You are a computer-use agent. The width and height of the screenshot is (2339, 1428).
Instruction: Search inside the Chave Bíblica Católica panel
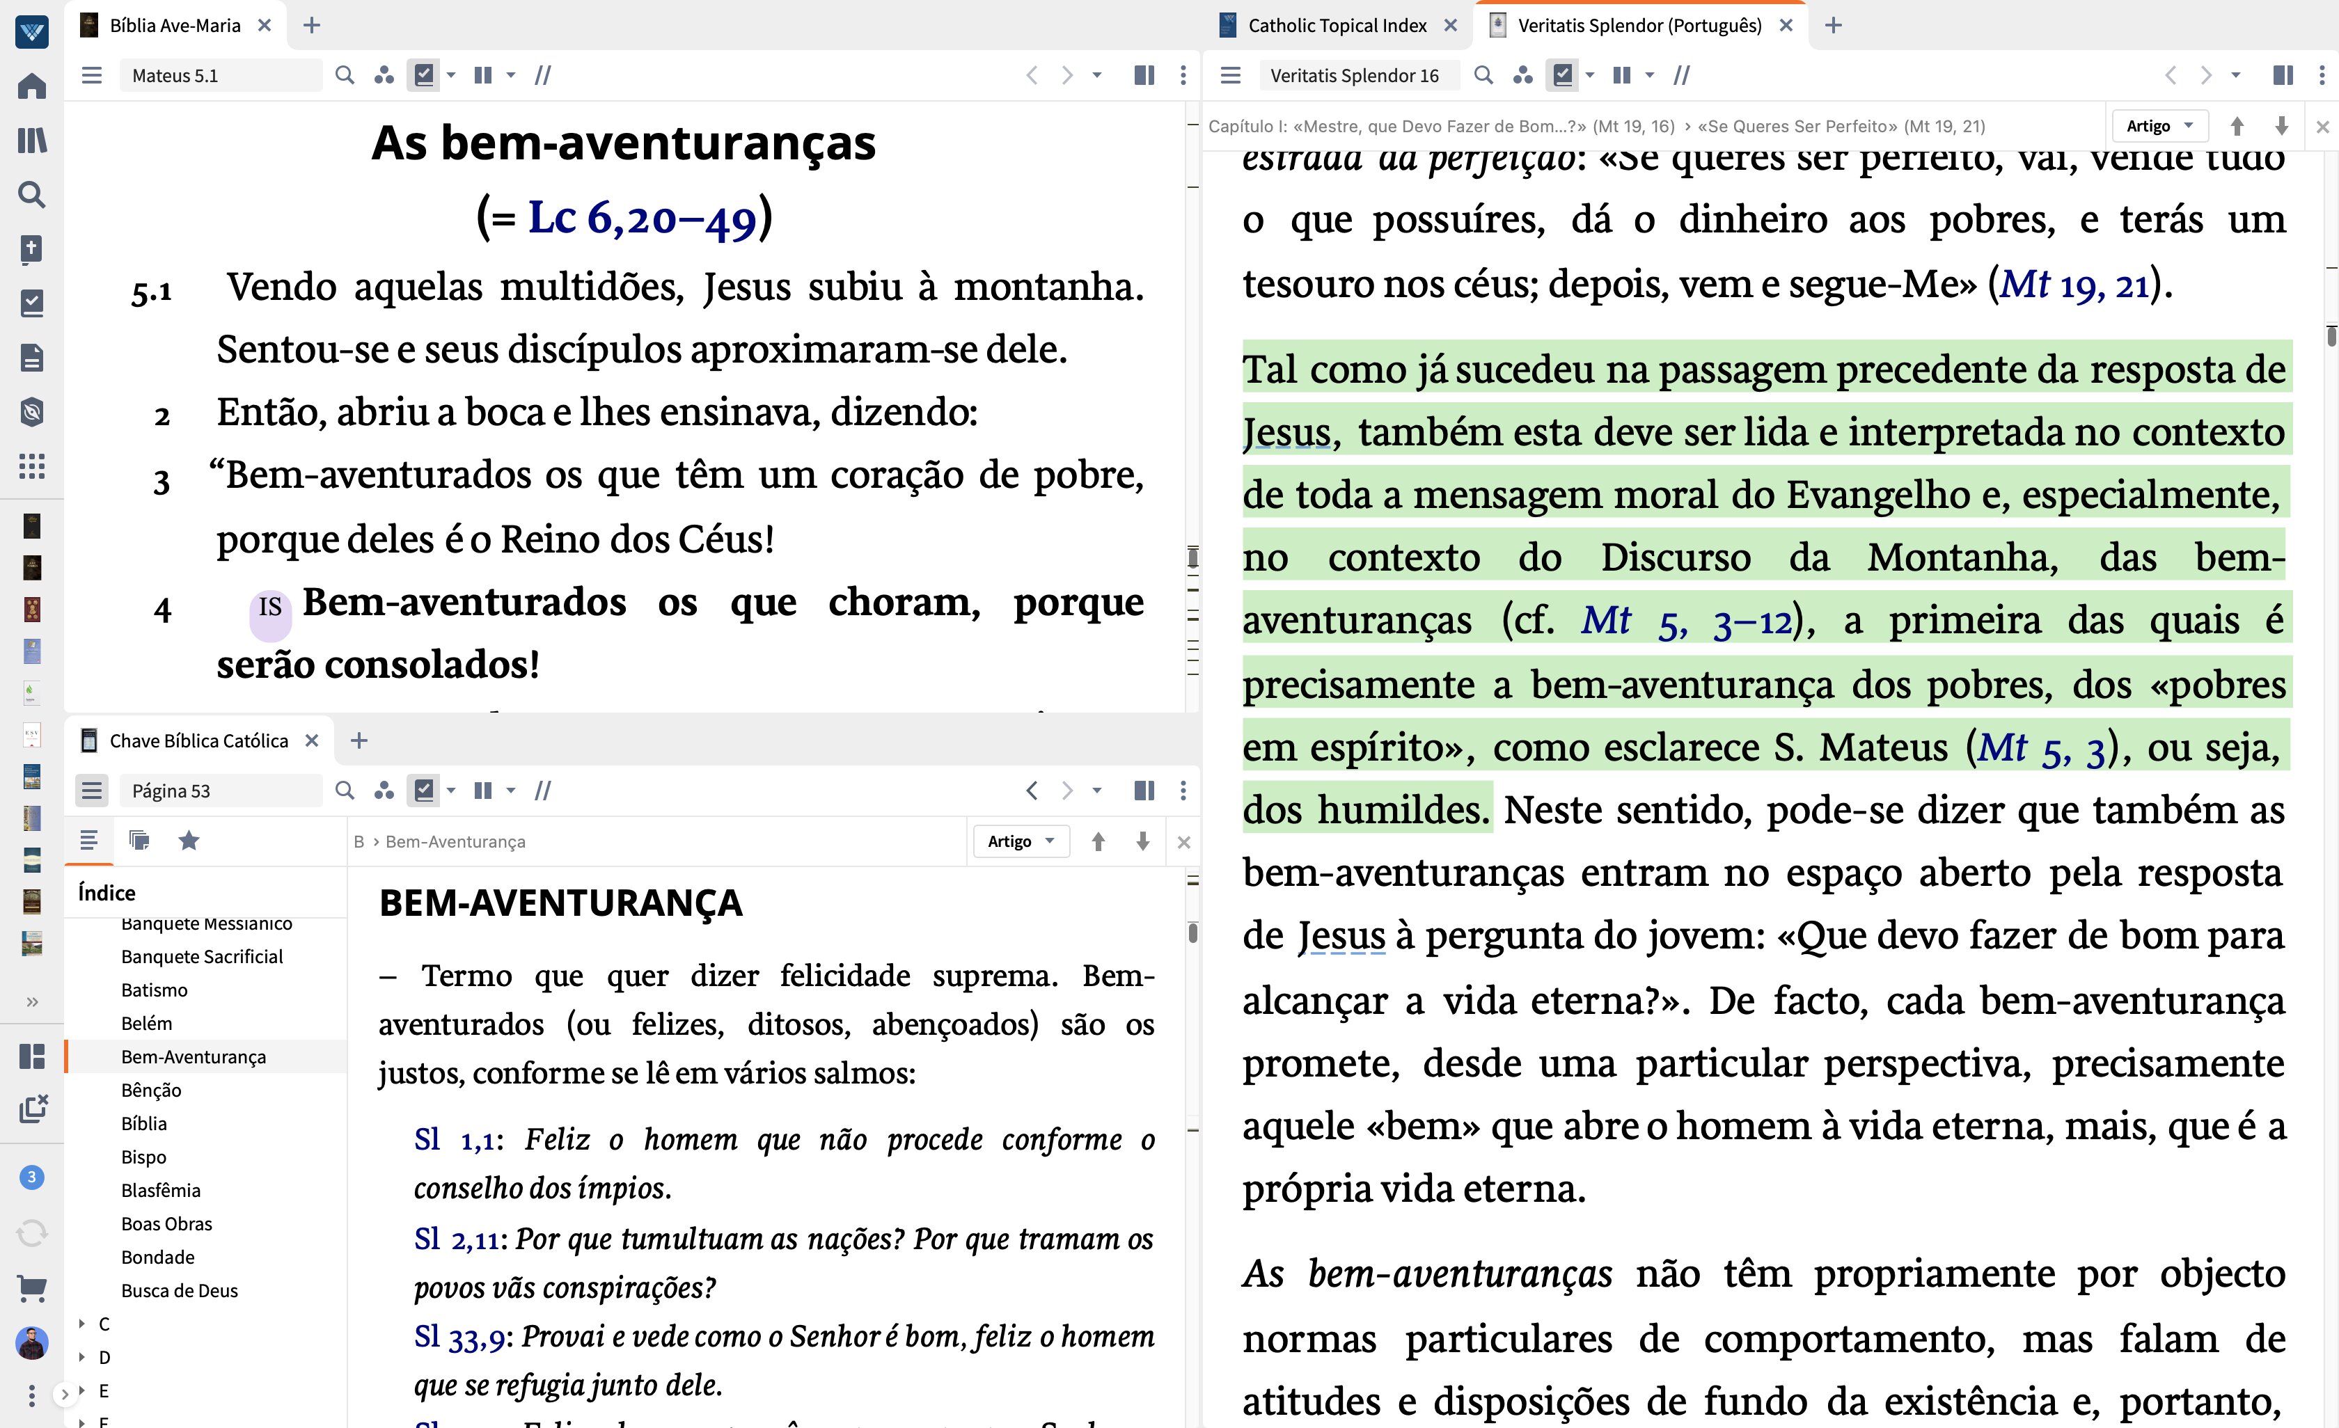[345, 791]
